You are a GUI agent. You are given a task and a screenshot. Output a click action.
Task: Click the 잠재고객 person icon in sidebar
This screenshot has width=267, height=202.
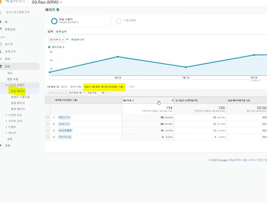pyautogui.click(x=1, y=51)
